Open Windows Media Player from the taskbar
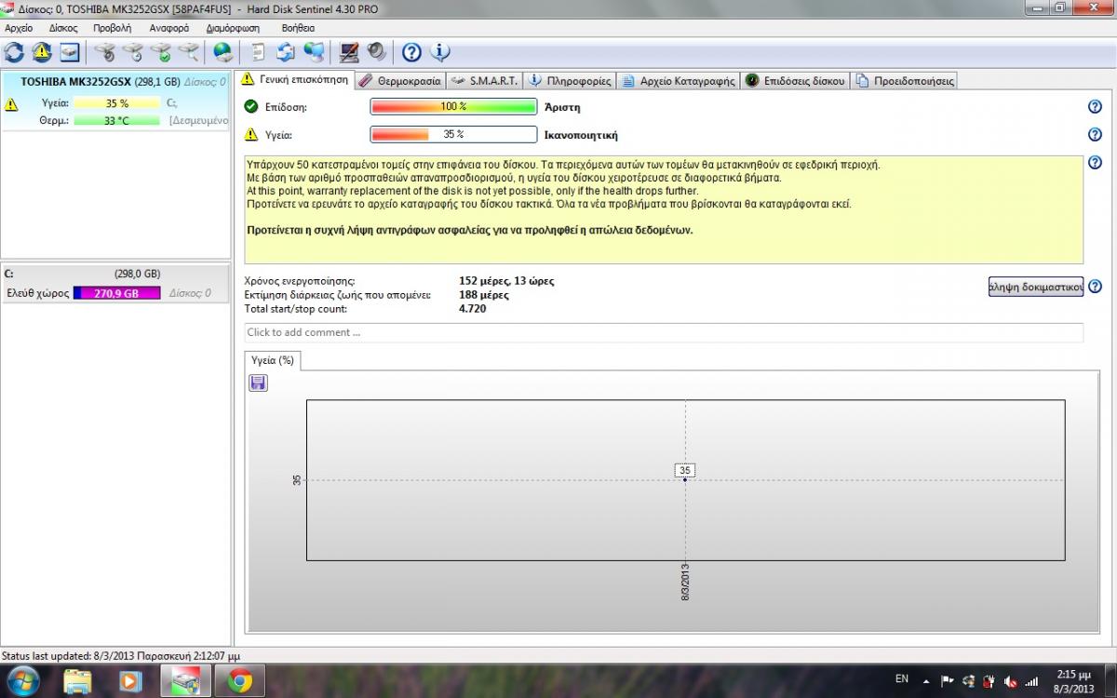 tap(129, 681)
